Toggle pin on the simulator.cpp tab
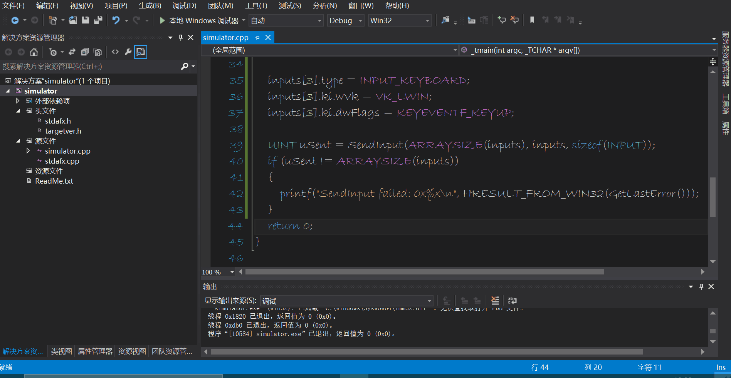This screenshot has height=378, width=731. 257,38
